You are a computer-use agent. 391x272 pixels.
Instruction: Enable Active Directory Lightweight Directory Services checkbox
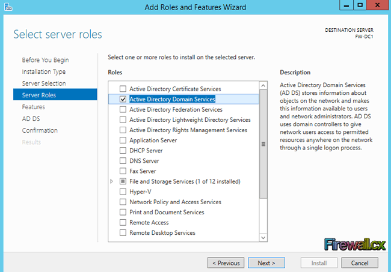pos(123,119)
